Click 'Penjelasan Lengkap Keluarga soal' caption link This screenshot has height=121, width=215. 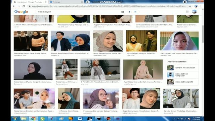pos(73,25)
